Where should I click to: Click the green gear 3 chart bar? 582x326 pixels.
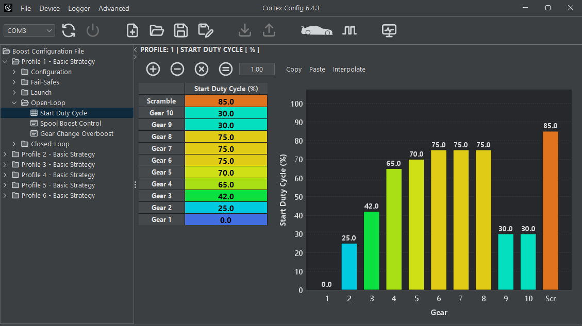click(x=372, y=251)
